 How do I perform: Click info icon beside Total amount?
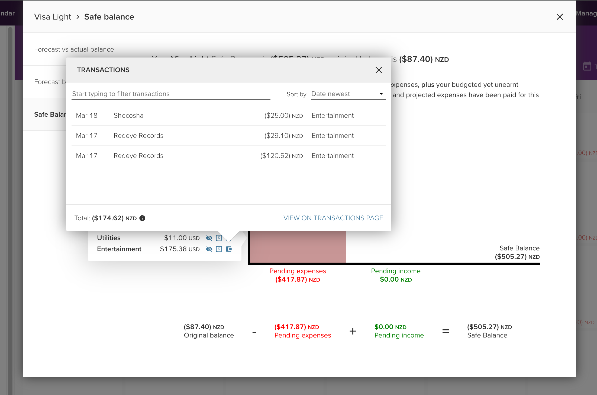tap(142, 218)
